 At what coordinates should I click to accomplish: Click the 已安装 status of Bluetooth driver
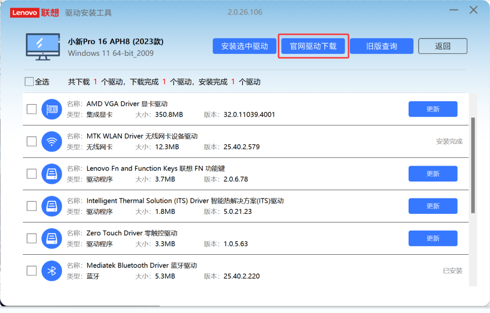point(452,271)
